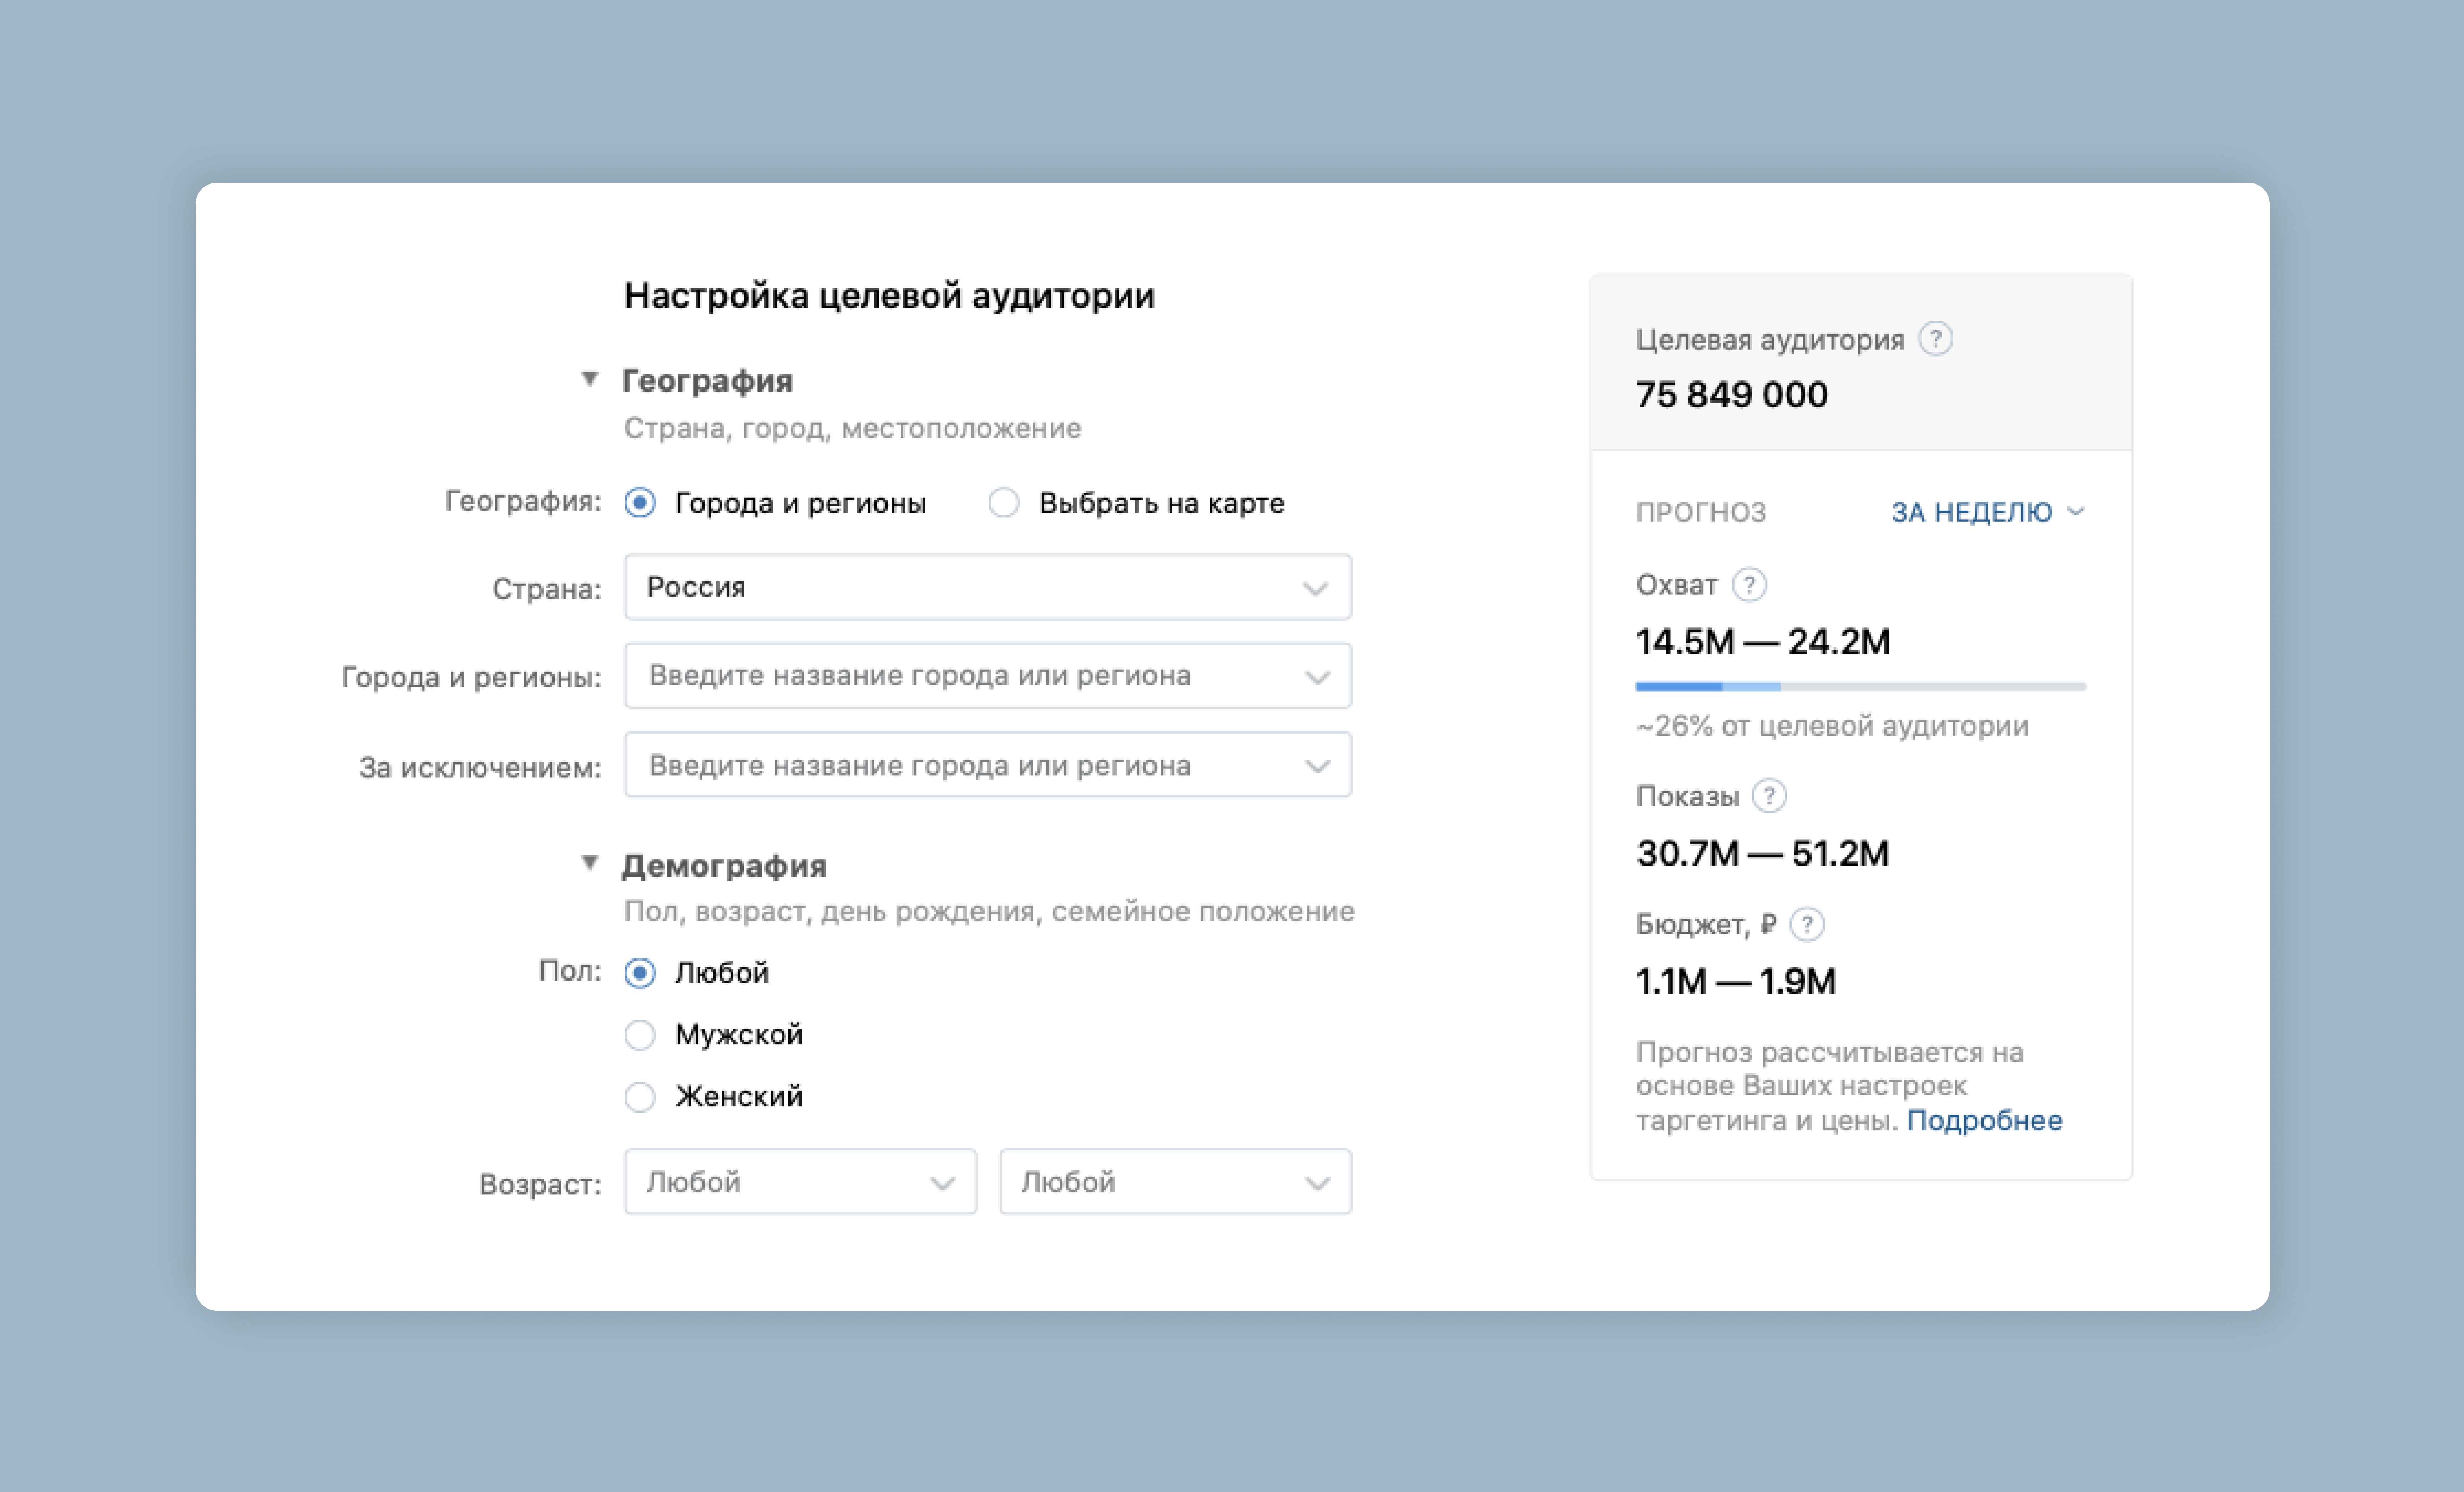Click the ПРОГНОЗ label

[x=1701, y=512]
